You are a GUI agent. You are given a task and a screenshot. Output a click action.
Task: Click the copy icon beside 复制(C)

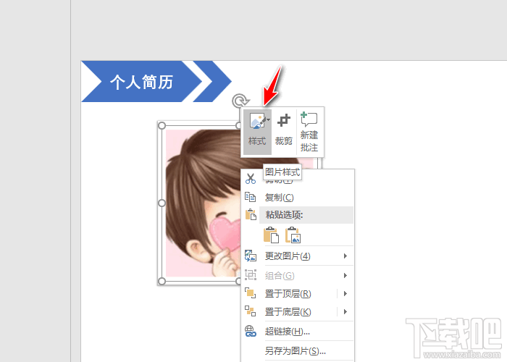251,197
